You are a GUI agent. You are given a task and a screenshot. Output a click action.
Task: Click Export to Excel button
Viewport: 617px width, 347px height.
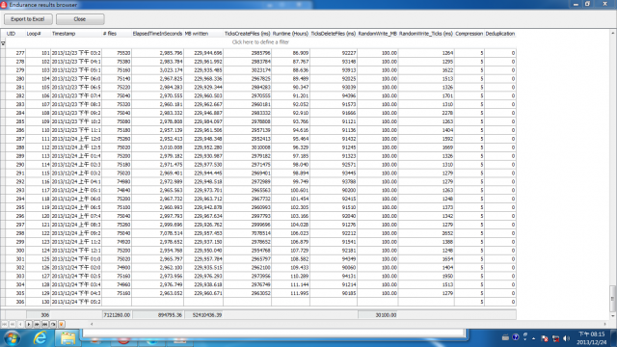(28, 19)
